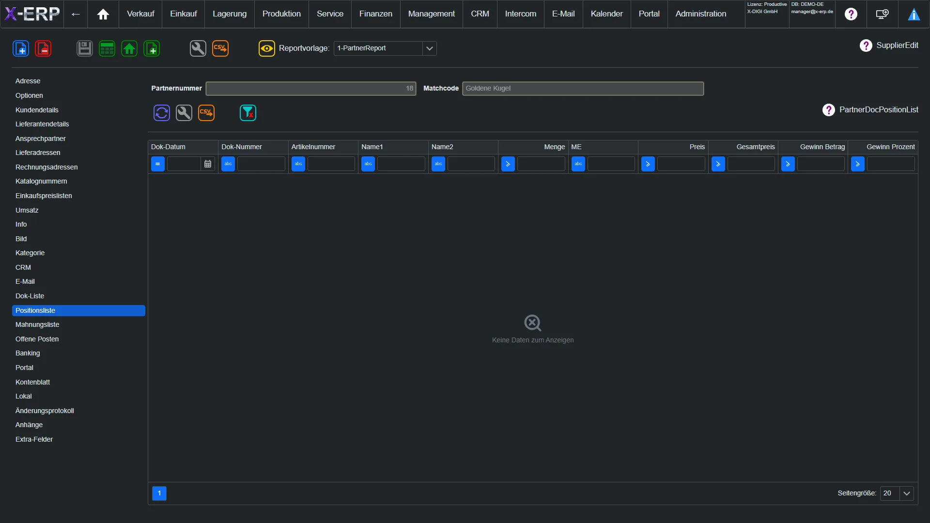Screen dimensions: 930x523
Task: Open the wrench settings tool in top toolbar
Action: coord(198,48)
